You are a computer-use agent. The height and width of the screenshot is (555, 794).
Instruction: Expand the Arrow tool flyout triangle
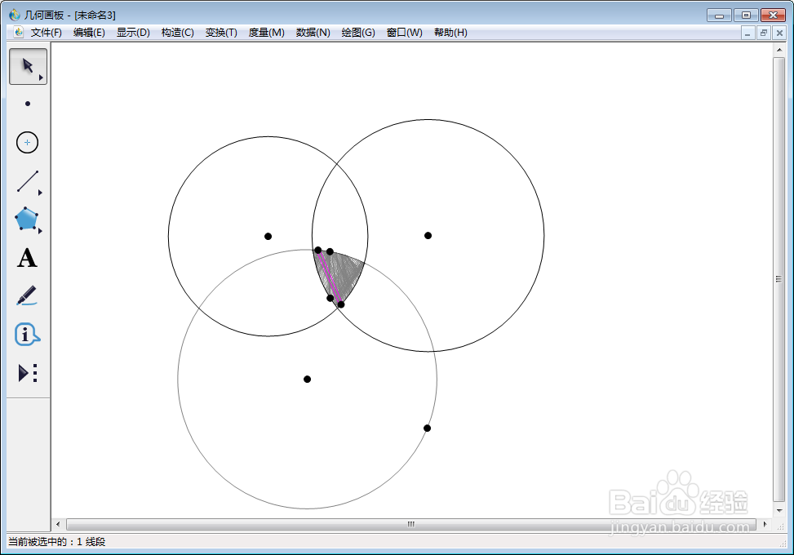click(41, 78)
